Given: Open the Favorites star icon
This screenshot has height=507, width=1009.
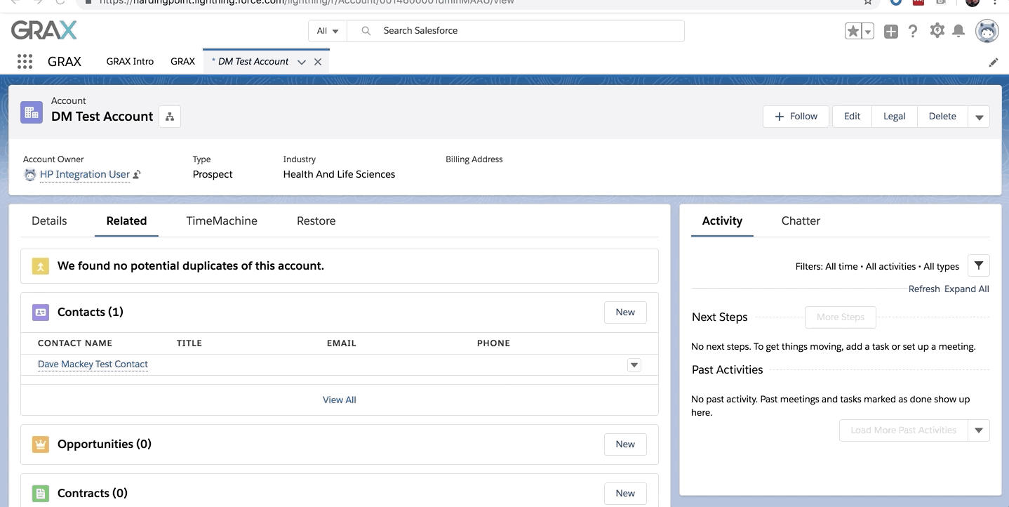Looking at the screenshot, I should tap(853, 31).
